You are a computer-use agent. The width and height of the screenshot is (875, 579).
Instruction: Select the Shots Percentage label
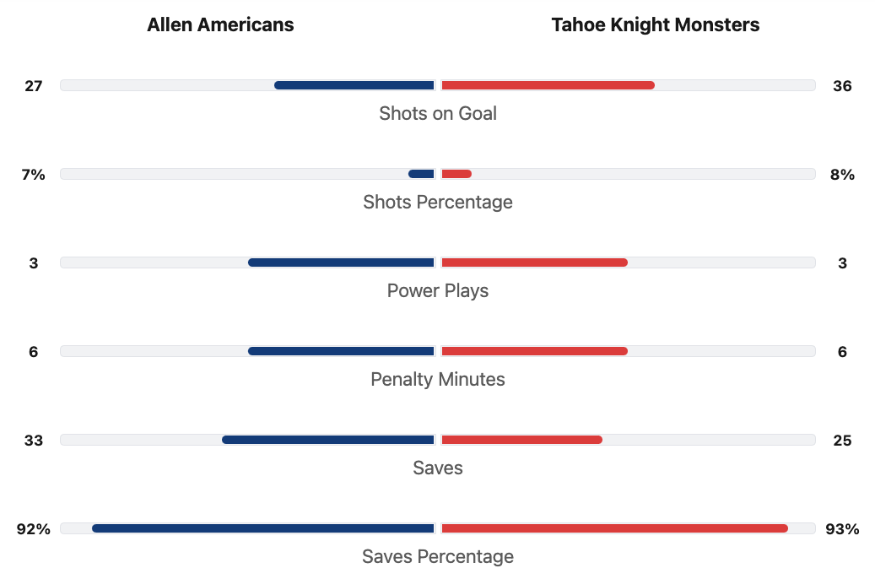pyautogui.click(x=437, y=202)
